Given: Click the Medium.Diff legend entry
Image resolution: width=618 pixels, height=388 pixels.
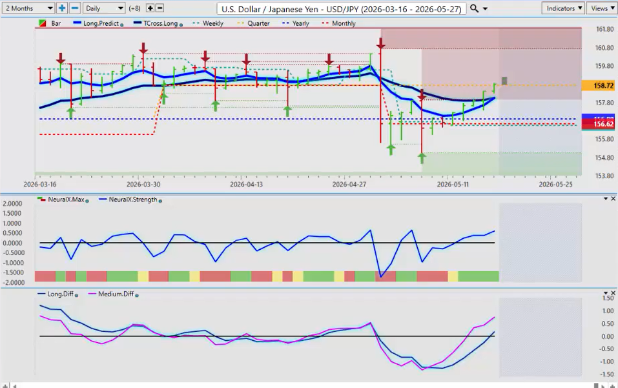Looking at the screenshot, I should [x=116, y=294].
